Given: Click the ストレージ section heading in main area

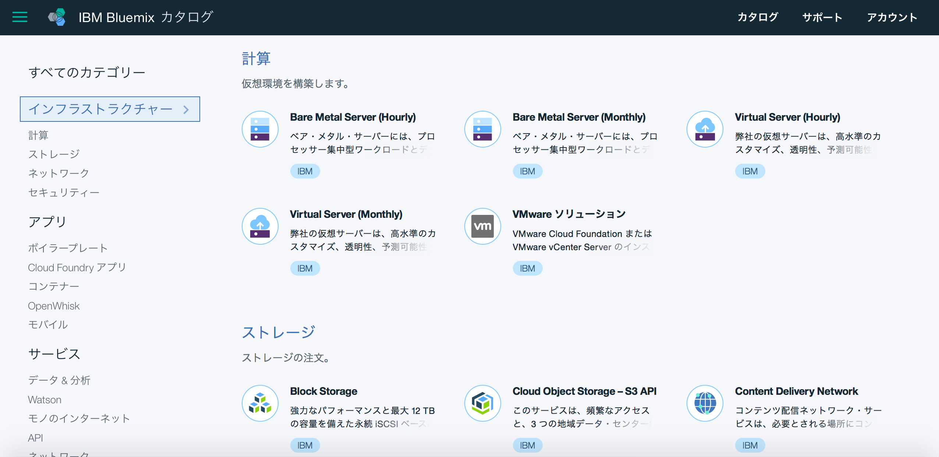Looking at the screenshot, I should pos(279,332).
